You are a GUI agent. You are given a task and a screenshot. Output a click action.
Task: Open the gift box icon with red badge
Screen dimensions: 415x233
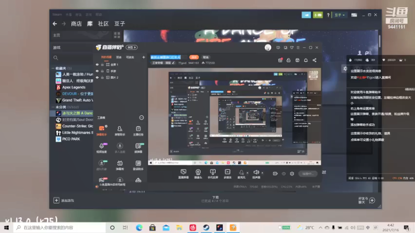[280, 60]
